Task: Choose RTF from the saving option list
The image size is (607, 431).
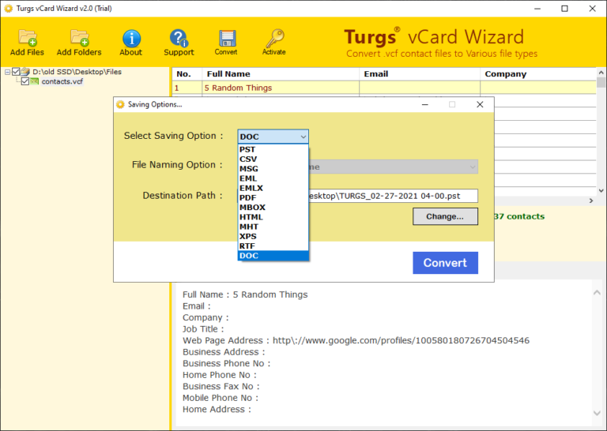Action: [x=273, y=246]
